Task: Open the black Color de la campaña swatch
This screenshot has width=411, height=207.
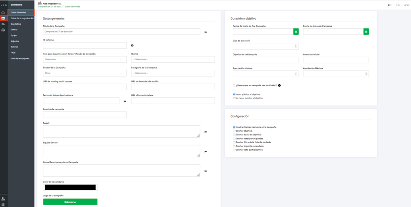Action: pos(70,187)
